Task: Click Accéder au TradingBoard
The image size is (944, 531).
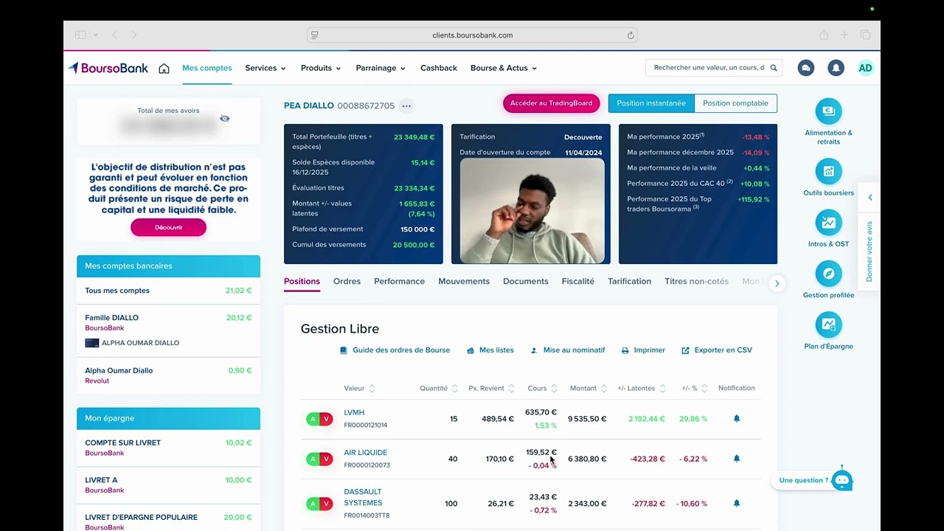Action: tap(552, 103)
